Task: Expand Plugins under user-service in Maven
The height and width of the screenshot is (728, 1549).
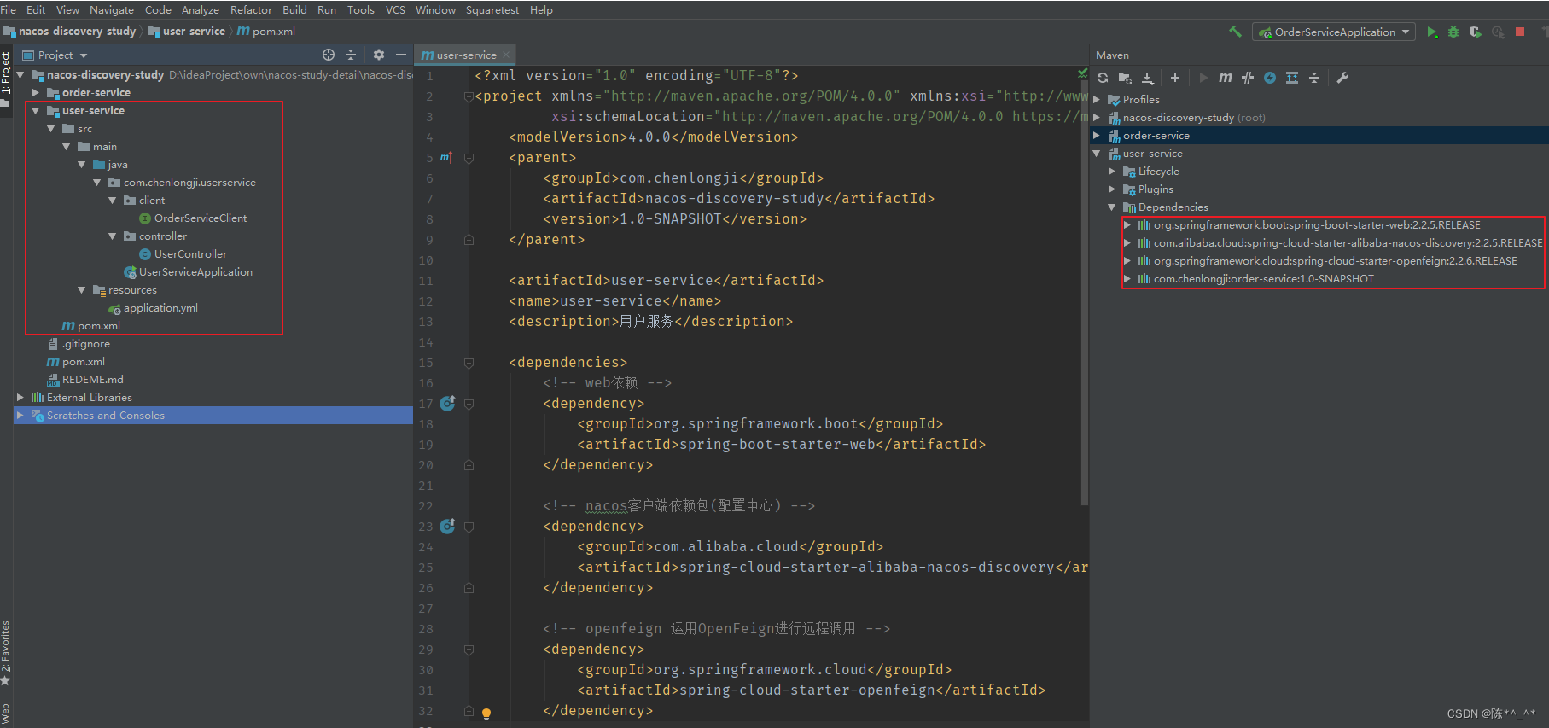Action: [x=1112, y=189]
